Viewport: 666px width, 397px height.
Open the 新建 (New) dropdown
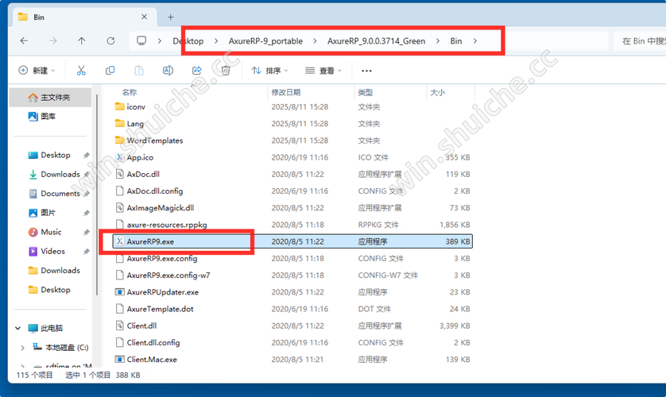tap(37, 71)
